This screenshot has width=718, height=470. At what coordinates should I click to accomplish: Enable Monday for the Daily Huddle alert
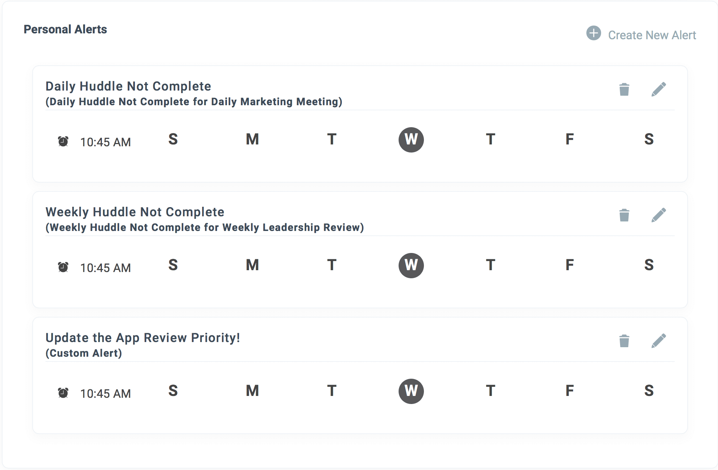pyautogui.click(x=252, y=140)
